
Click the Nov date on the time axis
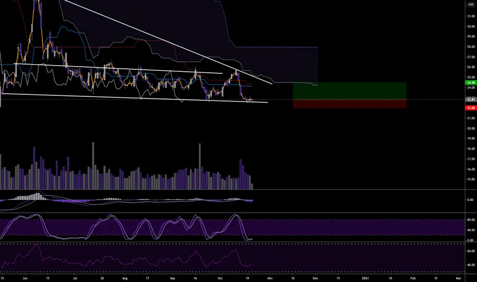270,278
